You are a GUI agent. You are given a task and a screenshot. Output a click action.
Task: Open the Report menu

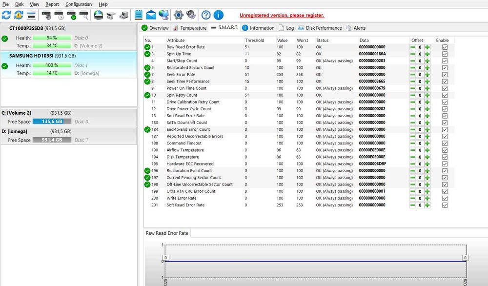point(52,4)
